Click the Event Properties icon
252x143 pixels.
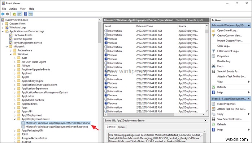[x=213, y=104]
